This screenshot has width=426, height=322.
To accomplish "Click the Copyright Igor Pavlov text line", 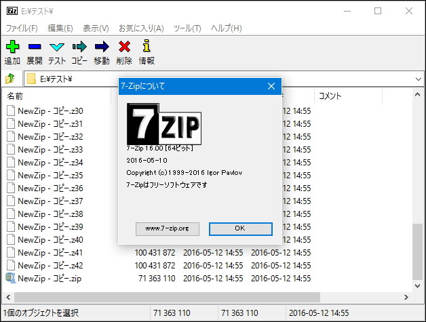I will click(x=185, y=173).
